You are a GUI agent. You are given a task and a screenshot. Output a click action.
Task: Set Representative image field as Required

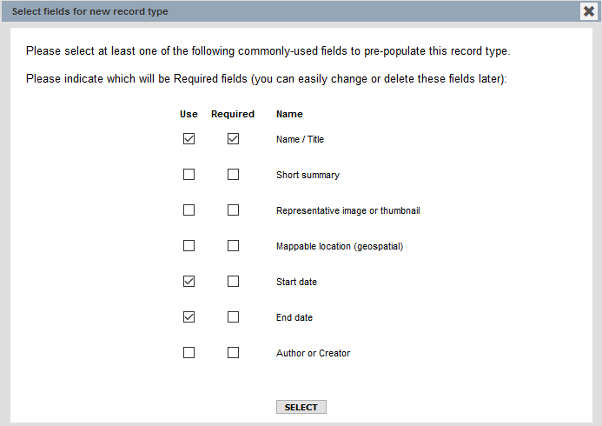[233, 210]
